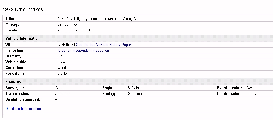Click the Black interior color value
Viewport: 273px width, 120px height.
[252, 94]
